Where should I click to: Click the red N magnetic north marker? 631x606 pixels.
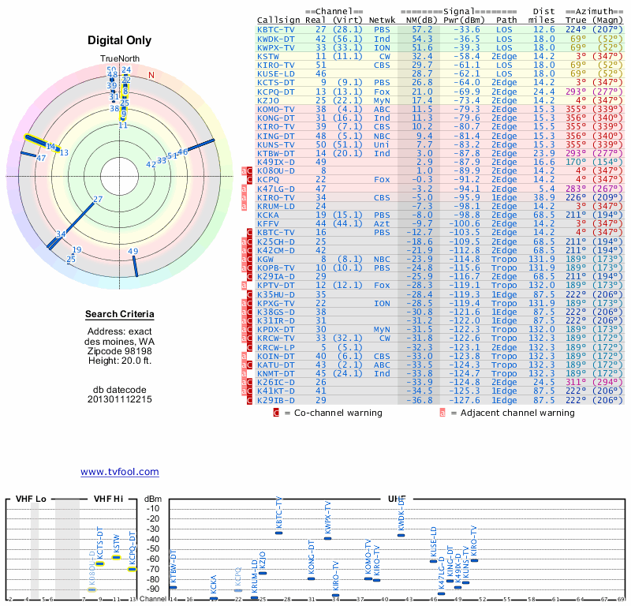click(x=151, y=76)
